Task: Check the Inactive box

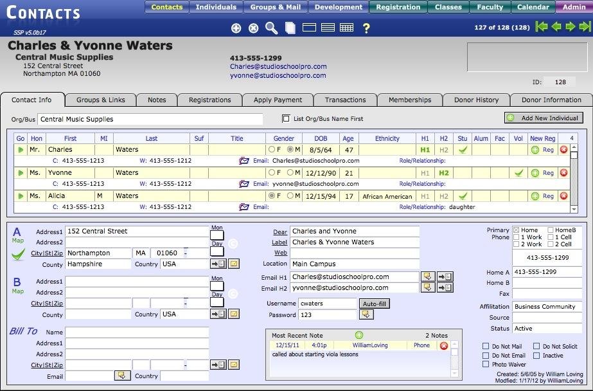Action: click(x=536, y=355)
